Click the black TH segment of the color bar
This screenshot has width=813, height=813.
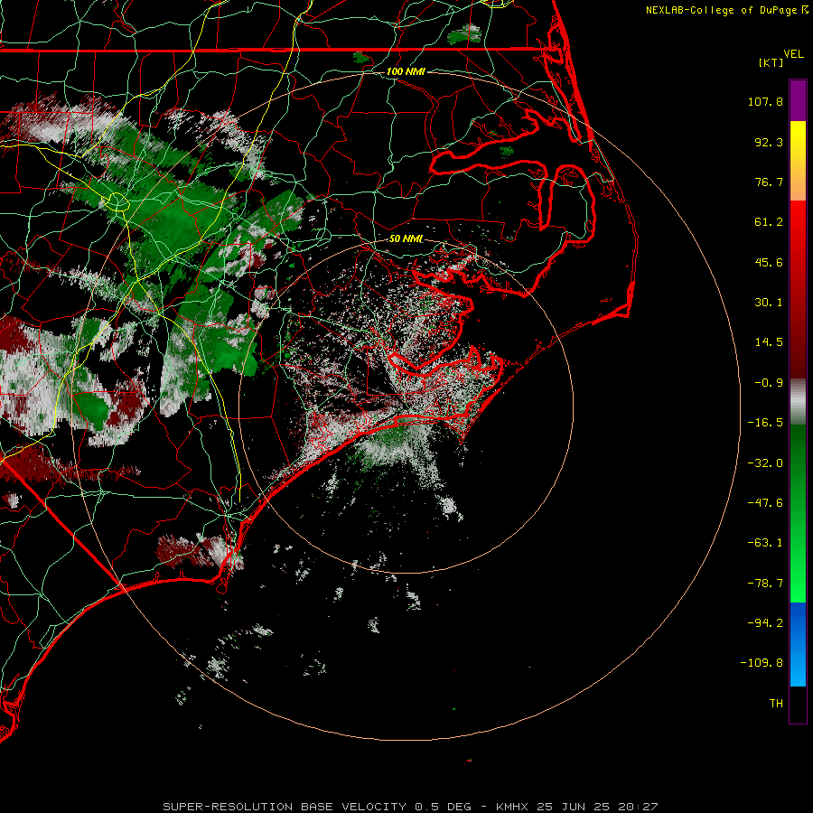point(798,705)
